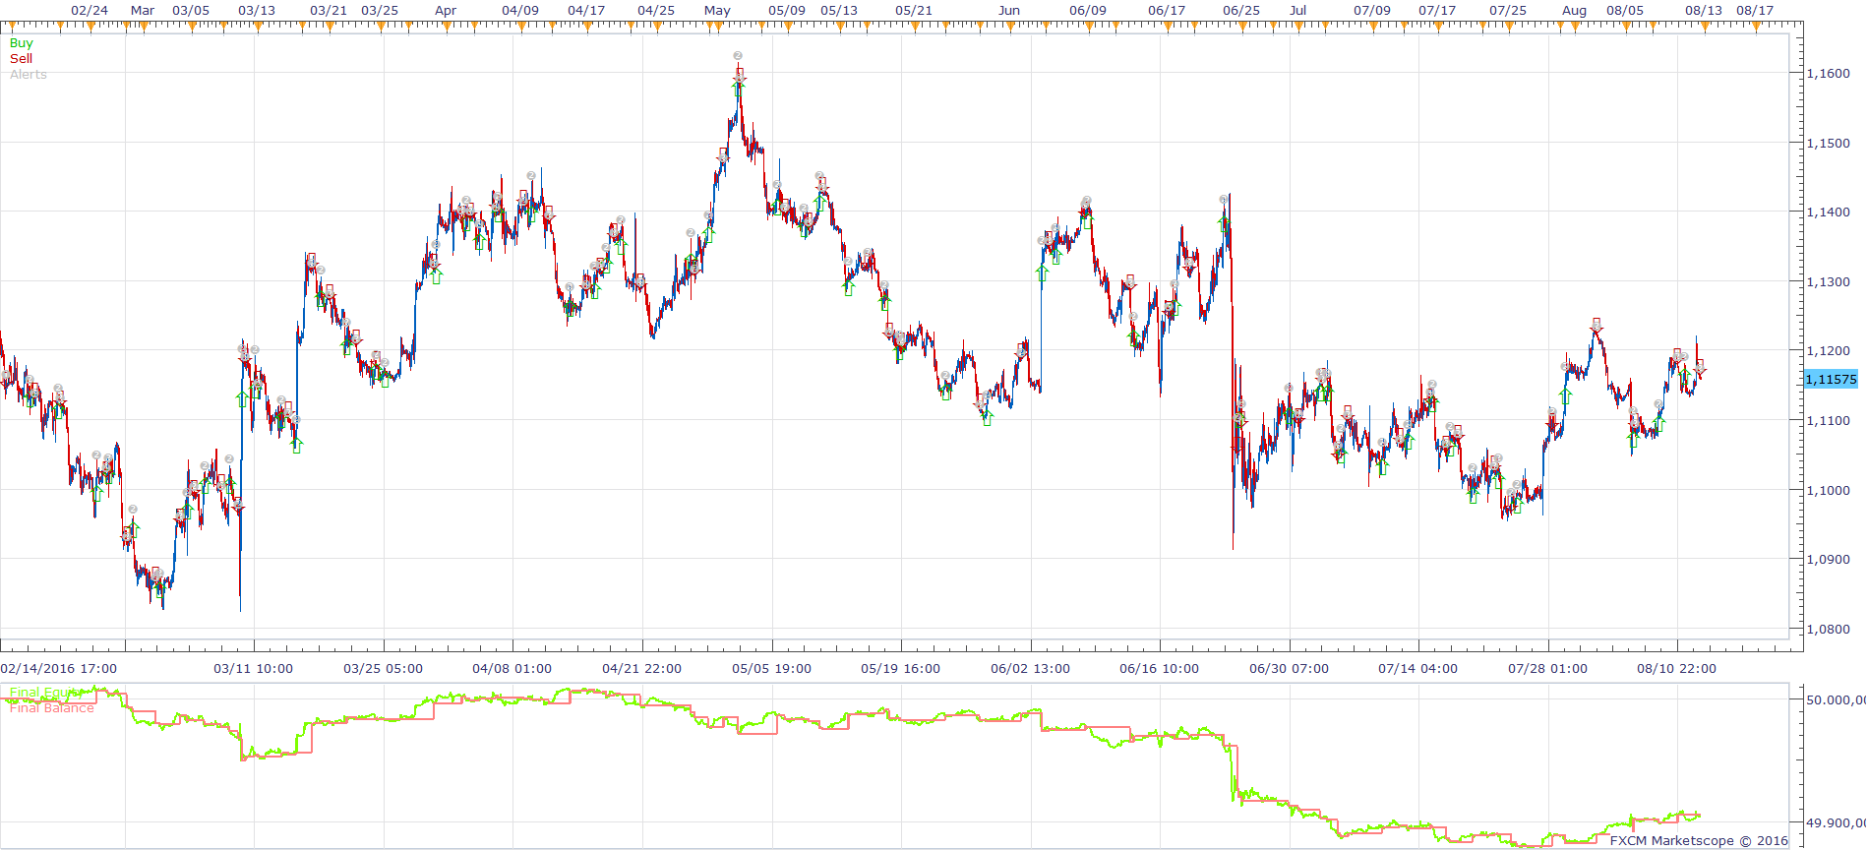This screenshot has height=850, width=1868.
Task: Click the Sell legend label
Action: pos(21,59)
